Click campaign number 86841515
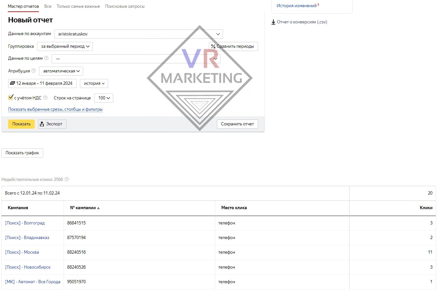 (x=76, y=223)
